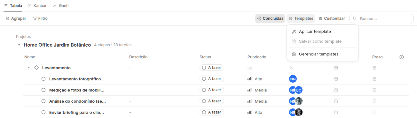Select Gerenciar templates menu entry
This screenshot has height=118, width=417.
323,54
